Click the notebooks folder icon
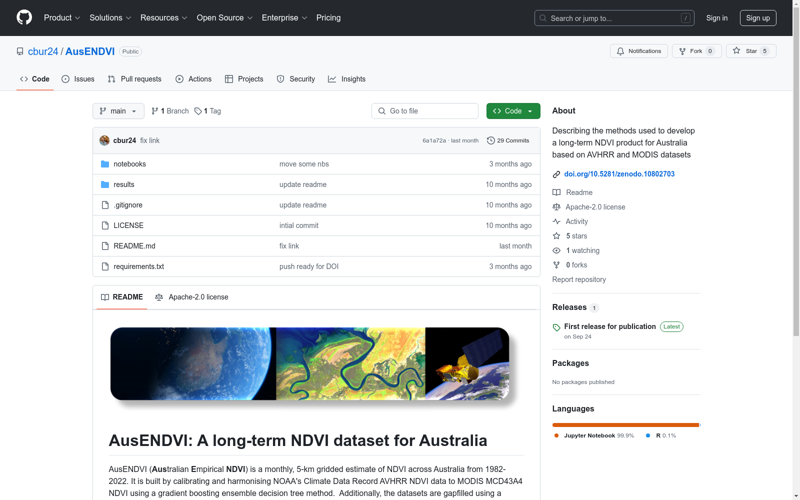This screenshot has width=800, height=500. point(105,164)
